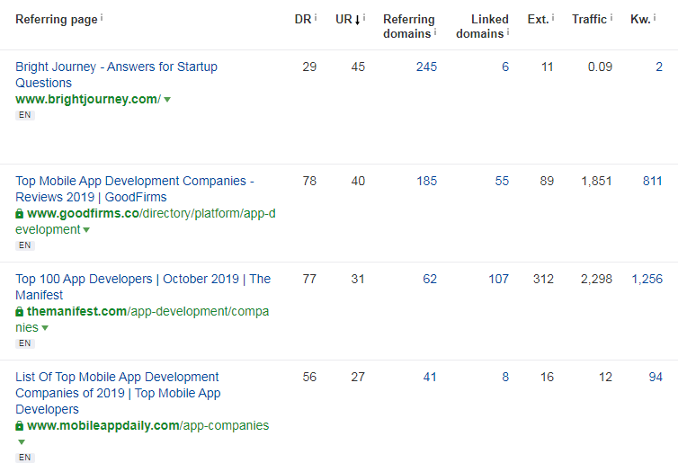Click linked domains value 107
This screenshot has height=472, width=678.
click(x=498, y=280)
